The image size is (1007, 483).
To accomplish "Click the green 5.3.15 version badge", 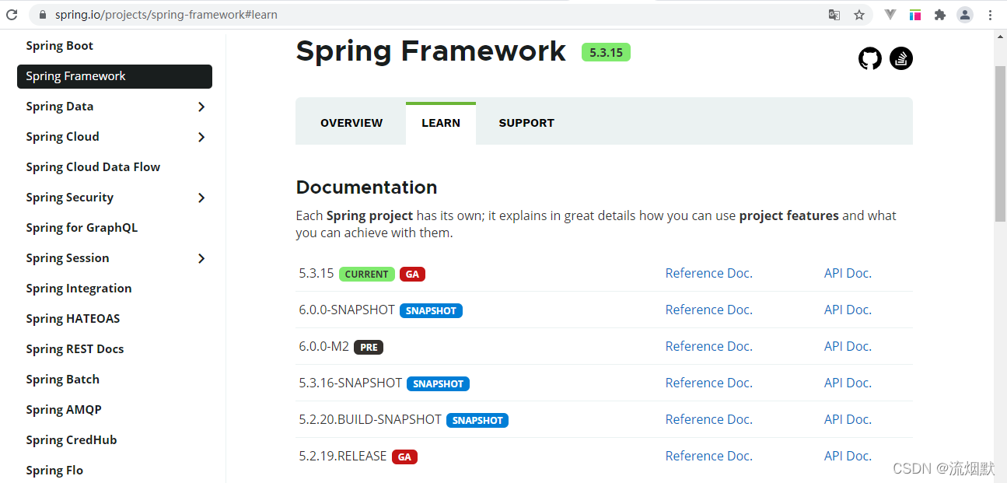I will 606,52.
